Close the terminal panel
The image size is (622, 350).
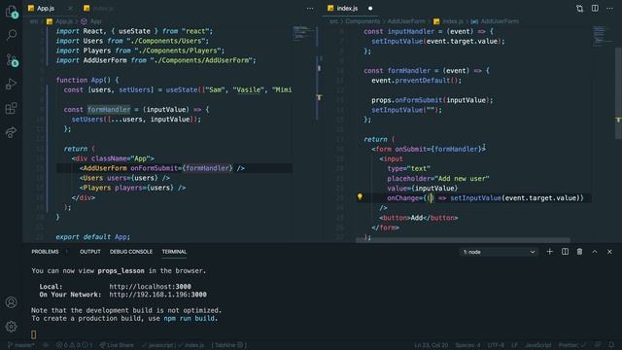[x=609, y=252]
